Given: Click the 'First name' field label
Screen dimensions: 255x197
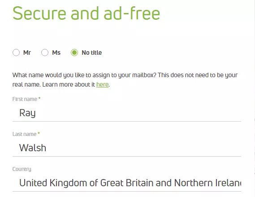Looking at the screenshot, I should pos(25,99).
